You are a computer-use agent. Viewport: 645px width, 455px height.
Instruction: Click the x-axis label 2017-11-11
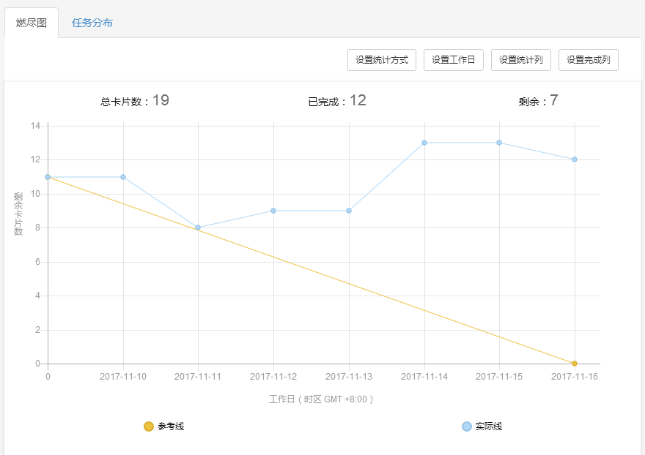198,377
